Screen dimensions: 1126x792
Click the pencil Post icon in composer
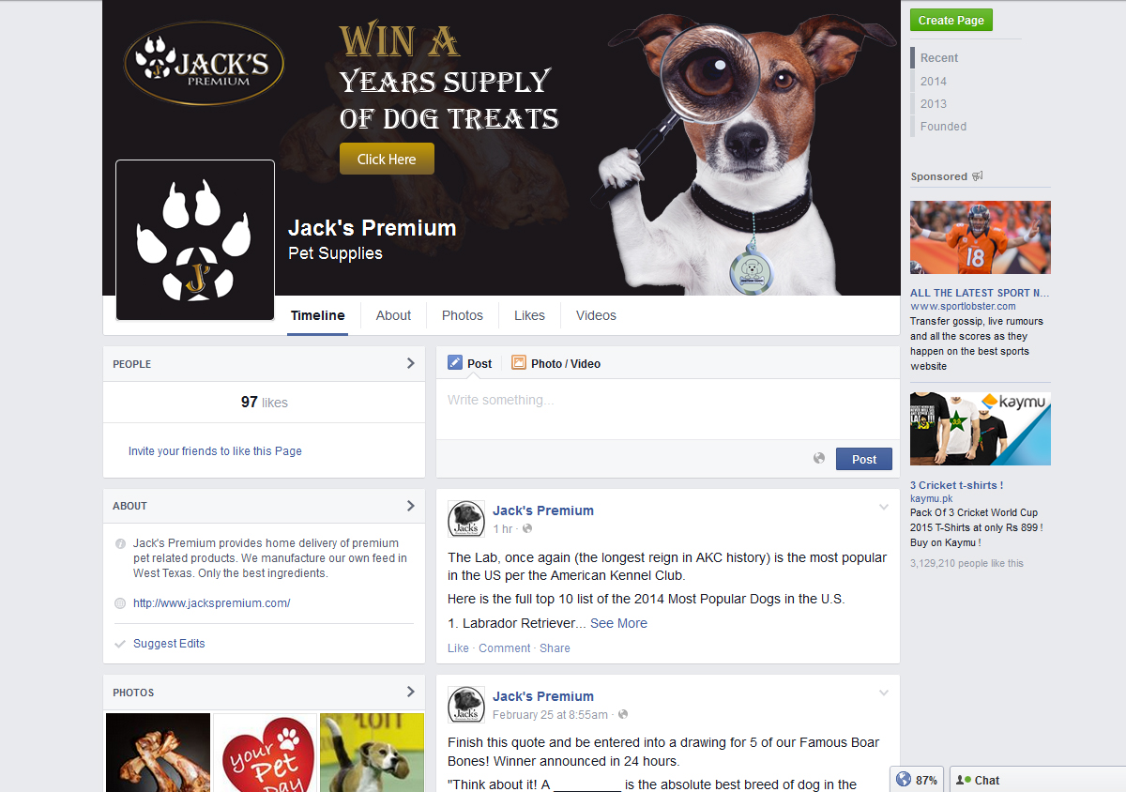(x=455, y=363)
